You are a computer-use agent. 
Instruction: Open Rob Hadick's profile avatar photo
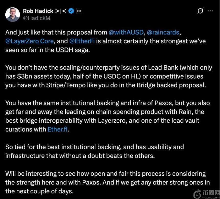(x=13, y=14)
